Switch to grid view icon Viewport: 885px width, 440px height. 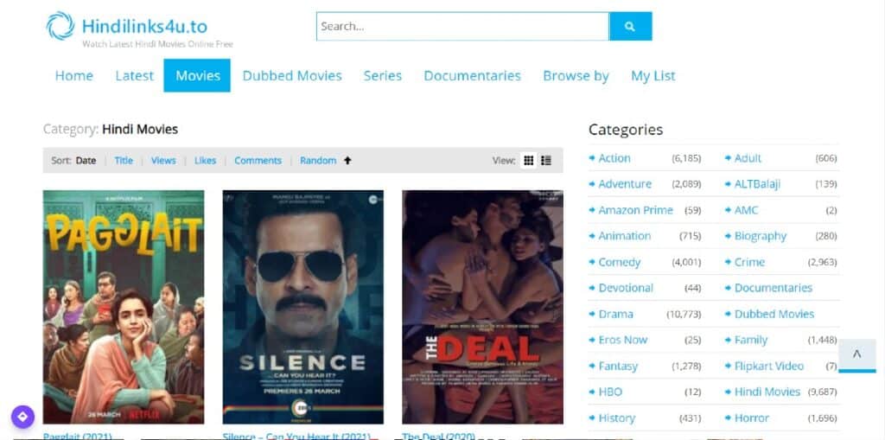click(528, 161)
